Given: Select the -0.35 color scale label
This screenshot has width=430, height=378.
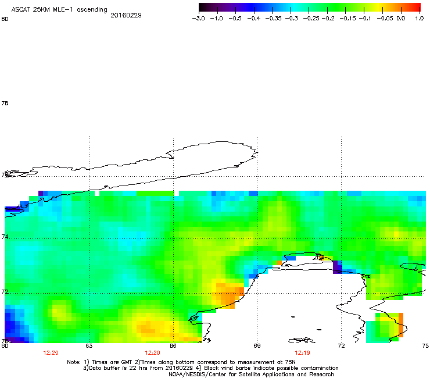Looking at the screenshot, I should (x=273, y=19).
